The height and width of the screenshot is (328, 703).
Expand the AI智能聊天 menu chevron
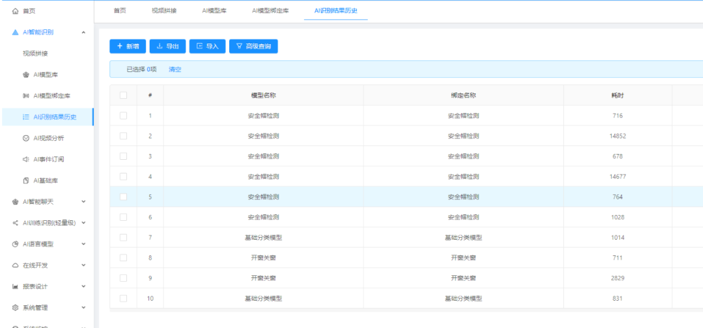tap(83, 202)
